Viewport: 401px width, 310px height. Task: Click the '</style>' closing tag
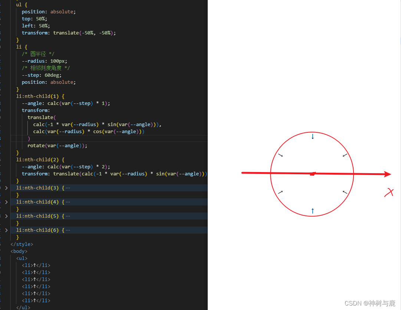[x=22, y=244]
